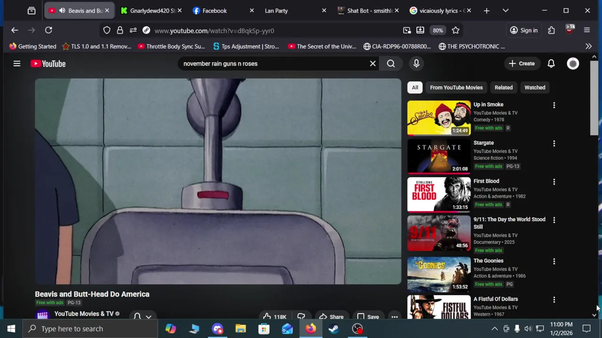Open a new browser tab with plus
This screenshot has height=338, width=602.
click(x=486, y=10)
